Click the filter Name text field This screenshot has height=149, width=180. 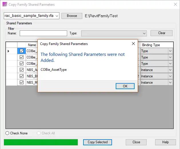43,33
